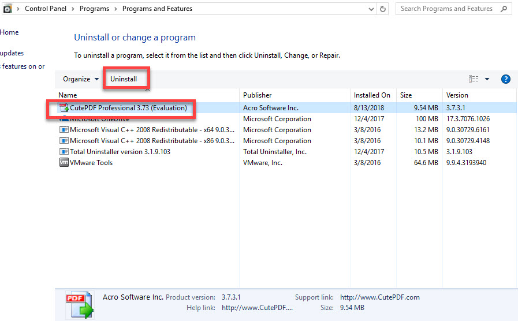Click VMware, Inc. publisher cell
Image resolution: width=518 pixels, height=321 pixels.
point(263,162)
